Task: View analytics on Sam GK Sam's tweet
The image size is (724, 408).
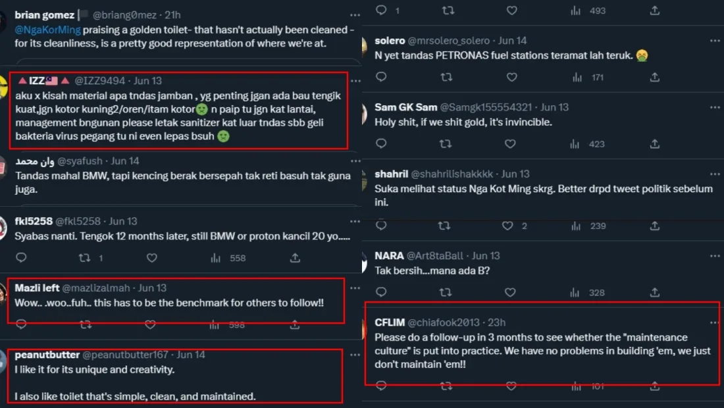Action: [577, 143]
